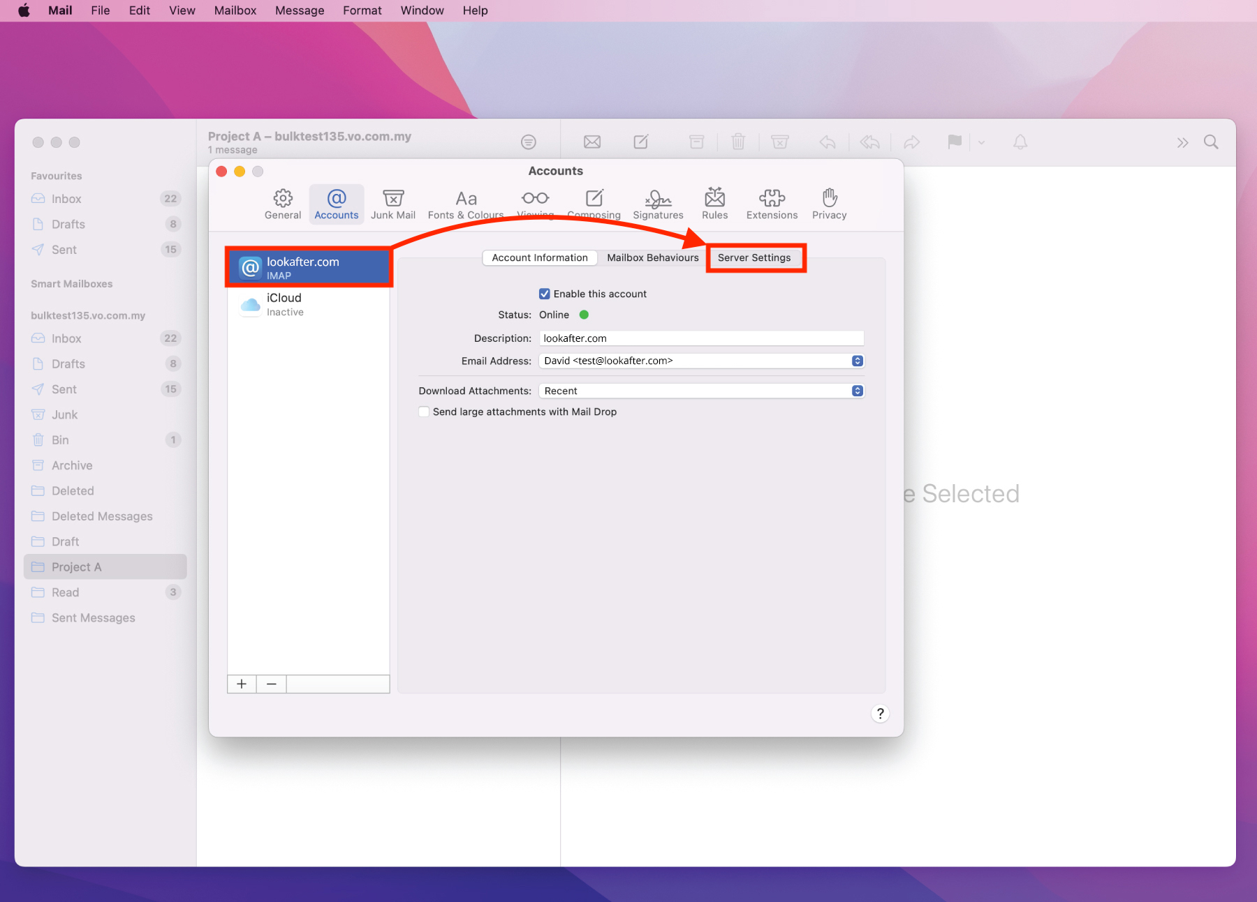Open the Privacy preferences pane
This screenshot has width=1257, height=902.
pos(829,204)
